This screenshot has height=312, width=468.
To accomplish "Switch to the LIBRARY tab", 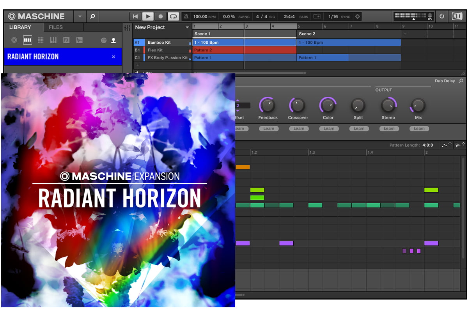I will (20, 27).
